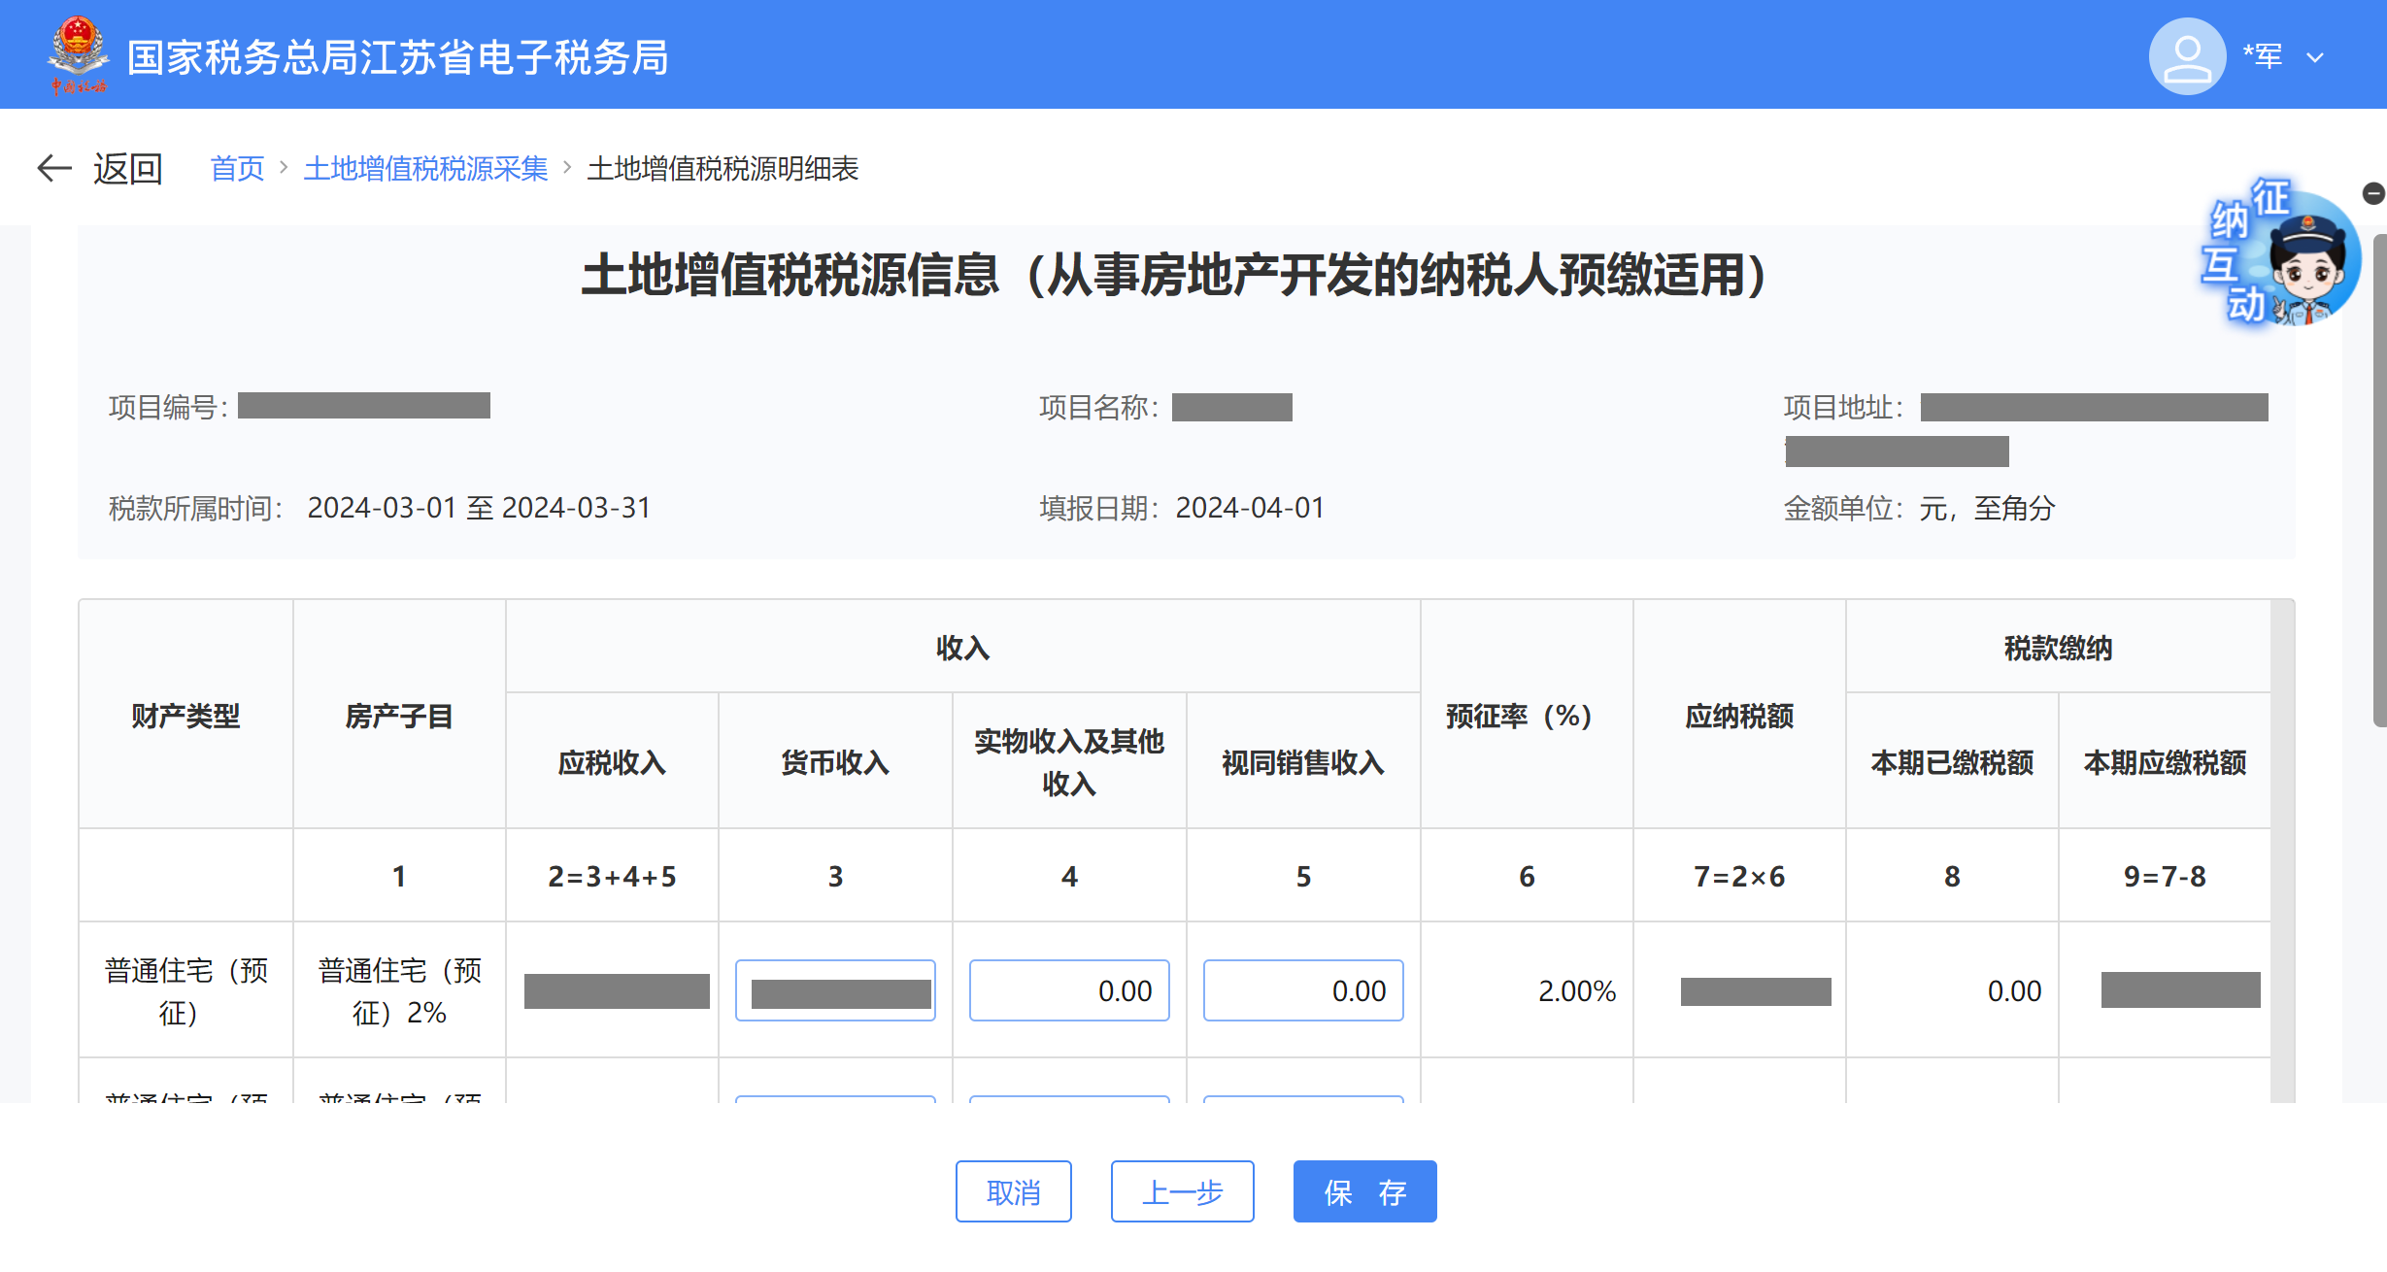Expand the account dropdown chevron

click(2315, 58)
